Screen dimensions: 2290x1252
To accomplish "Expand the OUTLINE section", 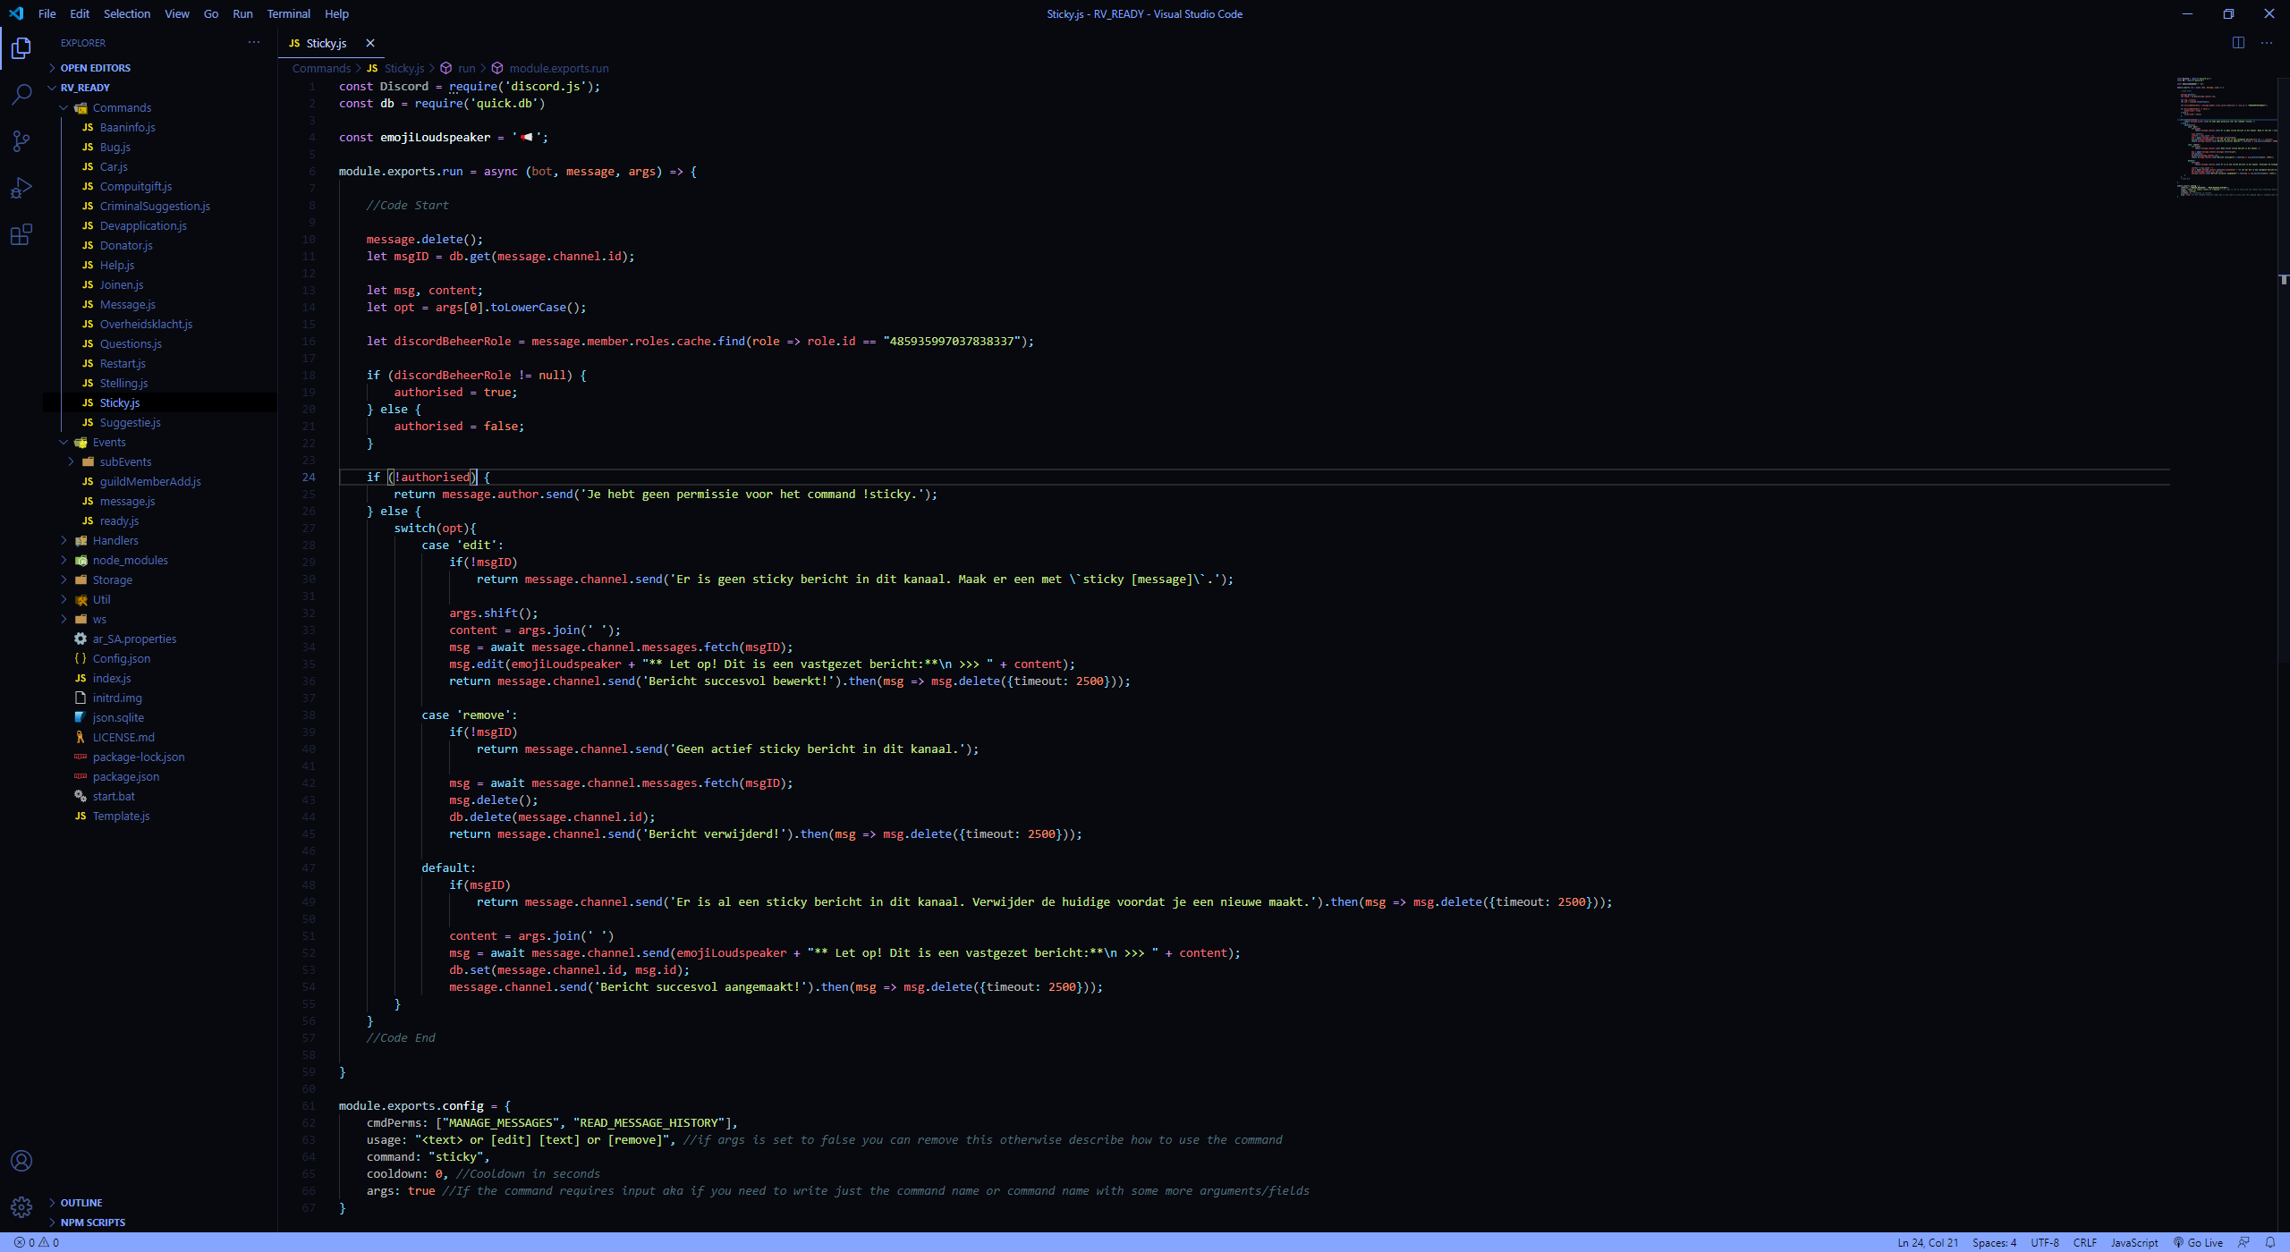I will (x=81, y=1203).
